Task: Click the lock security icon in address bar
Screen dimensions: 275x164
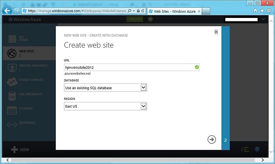Action: tap(138, 11)
